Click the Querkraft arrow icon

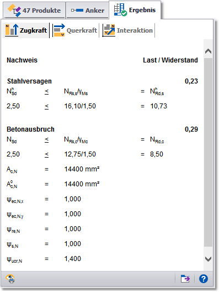[59, 30]
